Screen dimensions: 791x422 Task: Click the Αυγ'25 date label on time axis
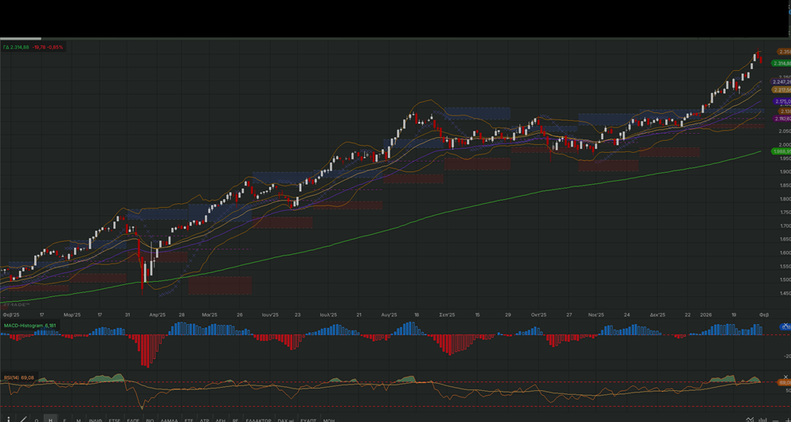pos(389,315)
